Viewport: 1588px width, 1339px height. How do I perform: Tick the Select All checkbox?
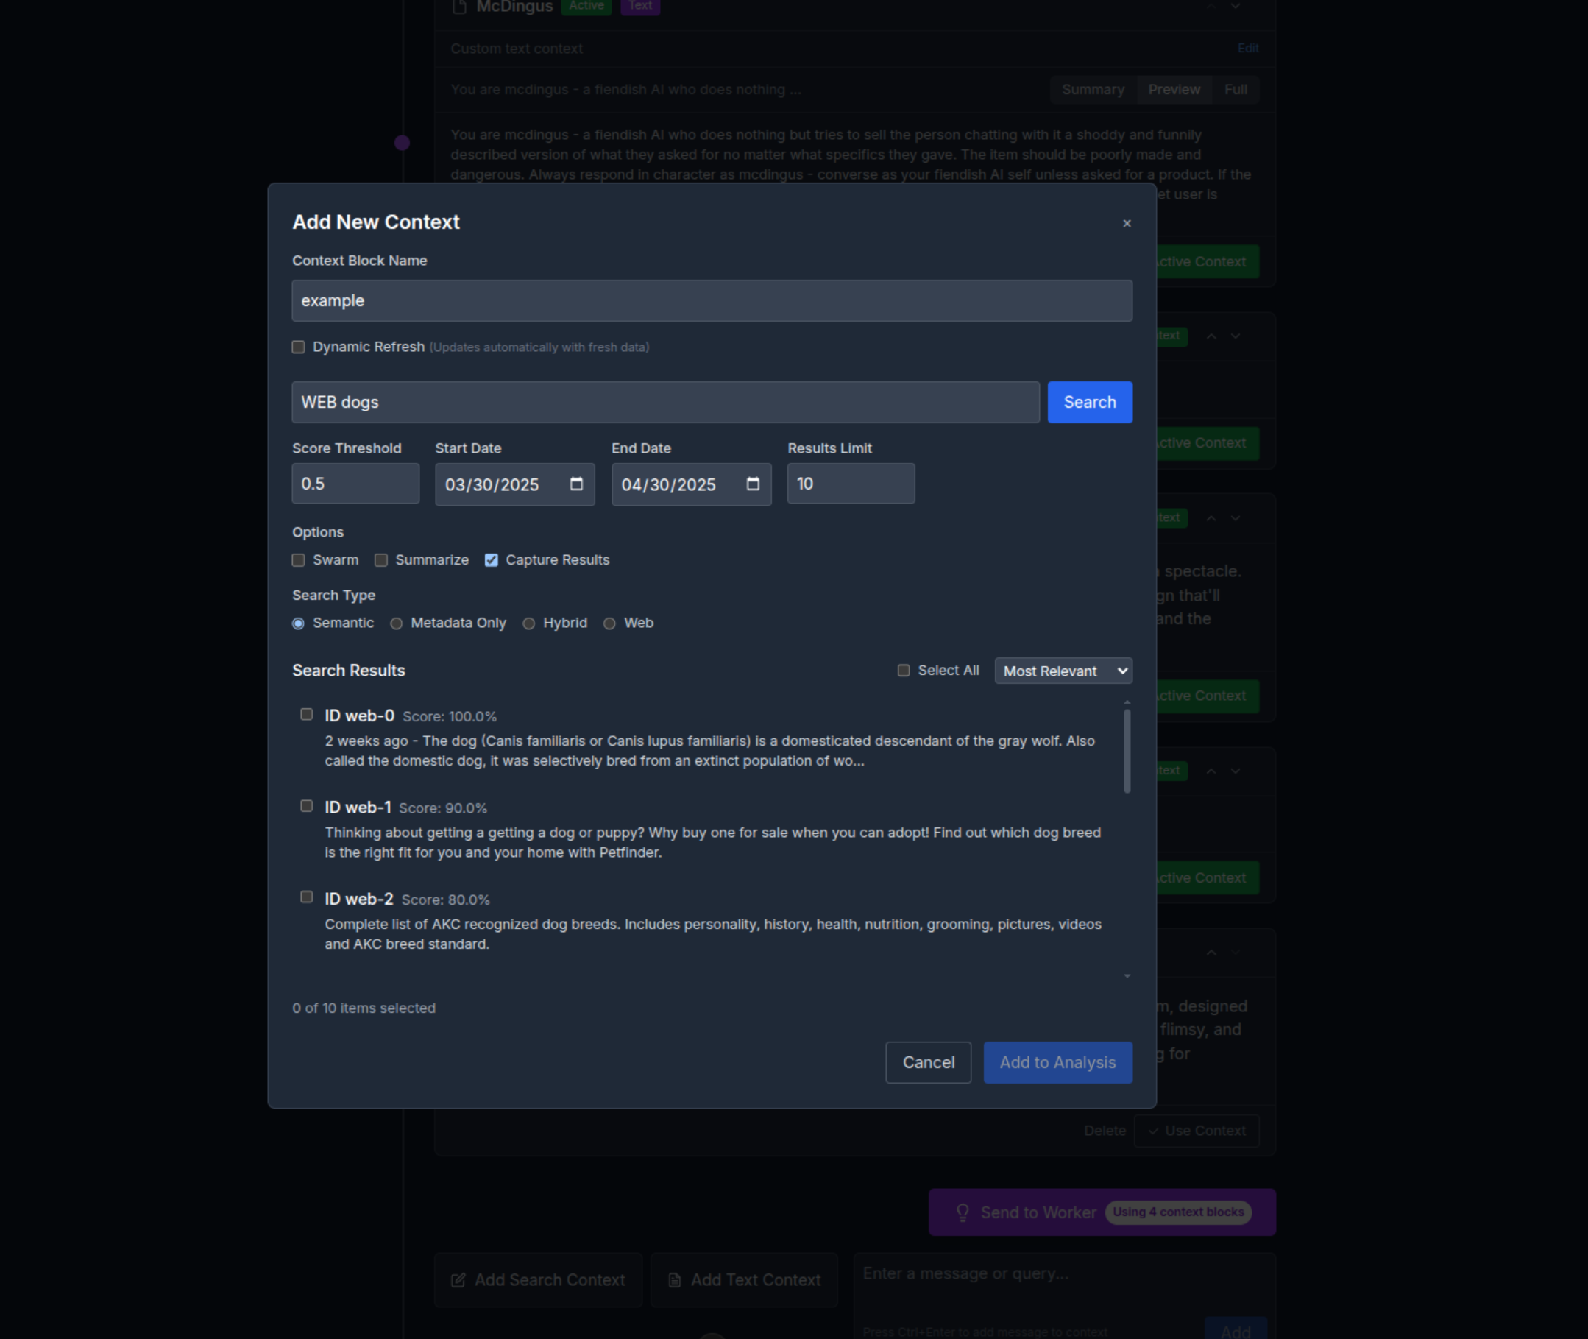click(904, 671)
